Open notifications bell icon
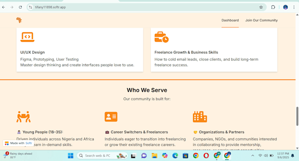299x161 pixels. click(293, 156)
